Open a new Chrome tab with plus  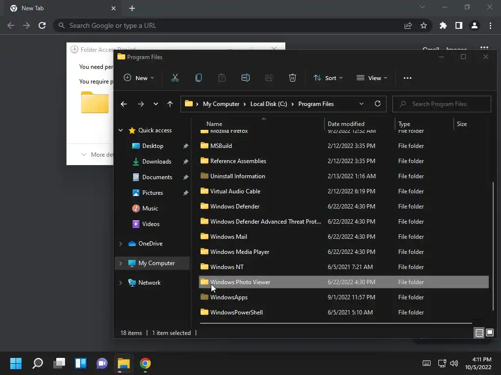[x=132, y=8]
